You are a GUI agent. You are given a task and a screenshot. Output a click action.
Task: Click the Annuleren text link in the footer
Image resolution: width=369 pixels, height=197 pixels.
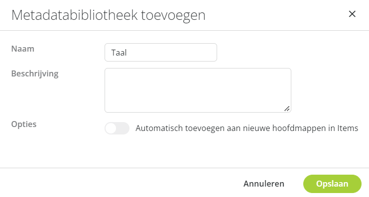(264, 184)
